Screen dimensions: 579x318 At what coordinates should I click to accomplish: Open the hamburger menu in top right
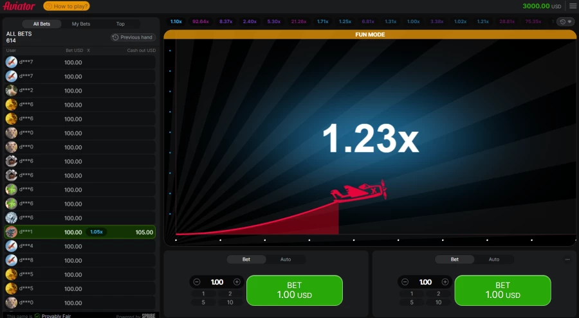[573, 6]
